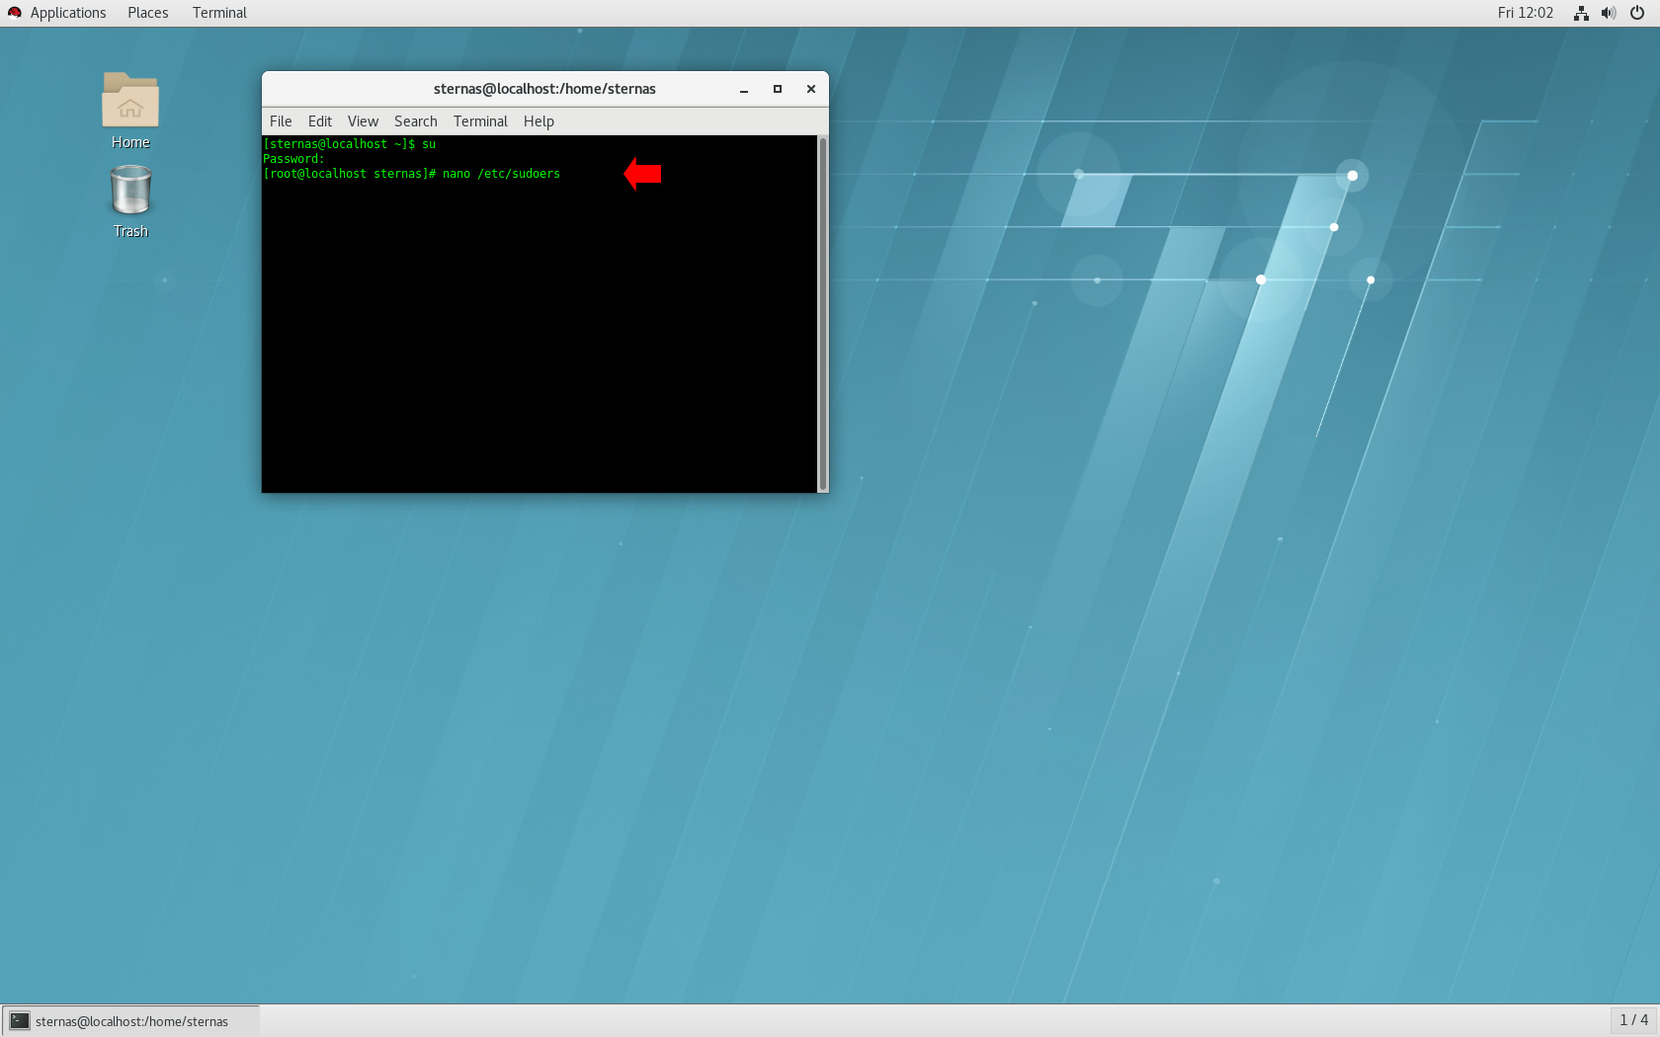Open the Applications menu
The width and height of the screenshot is (1660, 1037).
point(68,13)
